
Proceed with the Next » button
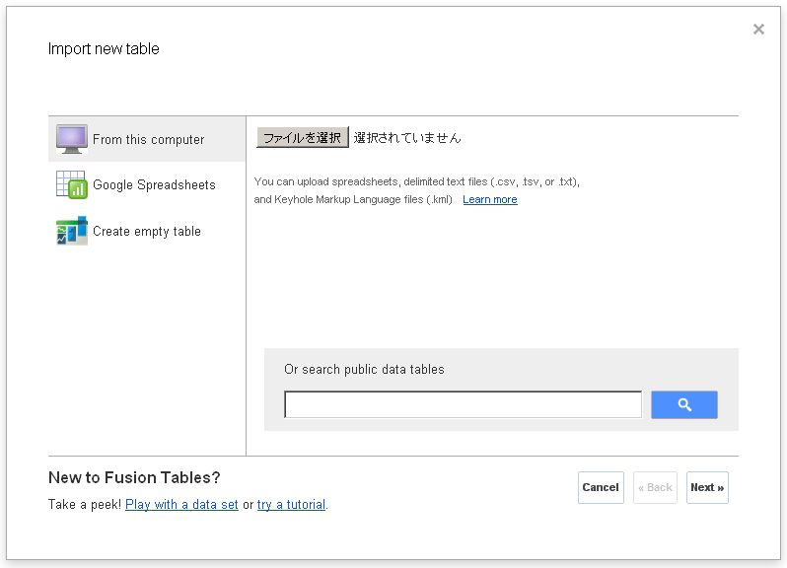coord(707,487)
